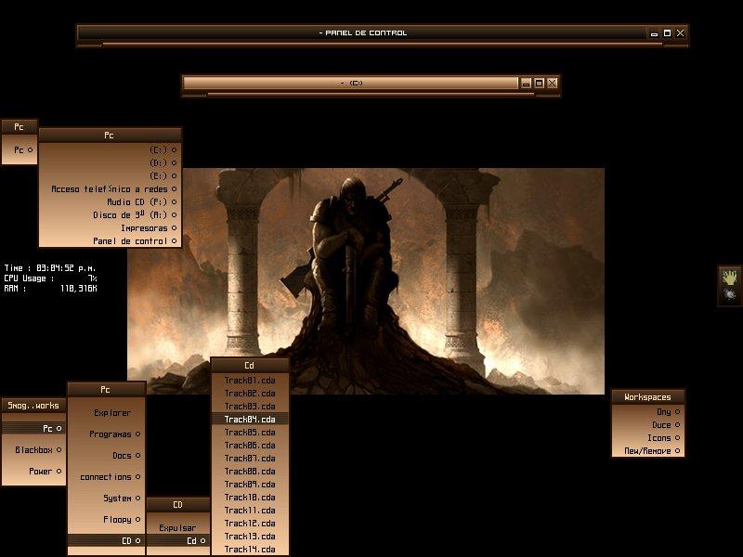
Task: Switch to the Ony workspace
Action: pos(647,411)
